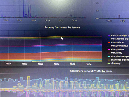The image size is (129, 97).
Task: Pick the purple mon_node-exporter color swatch
Action: click(x=109, y=35)
